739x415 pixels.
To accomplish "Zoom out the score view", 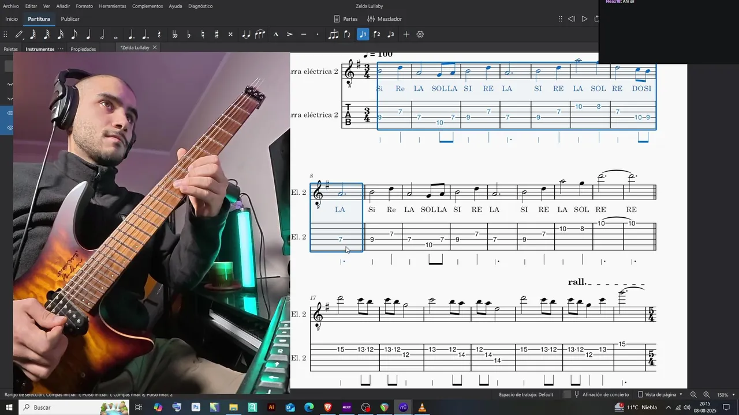I will (x=693, y=395).
